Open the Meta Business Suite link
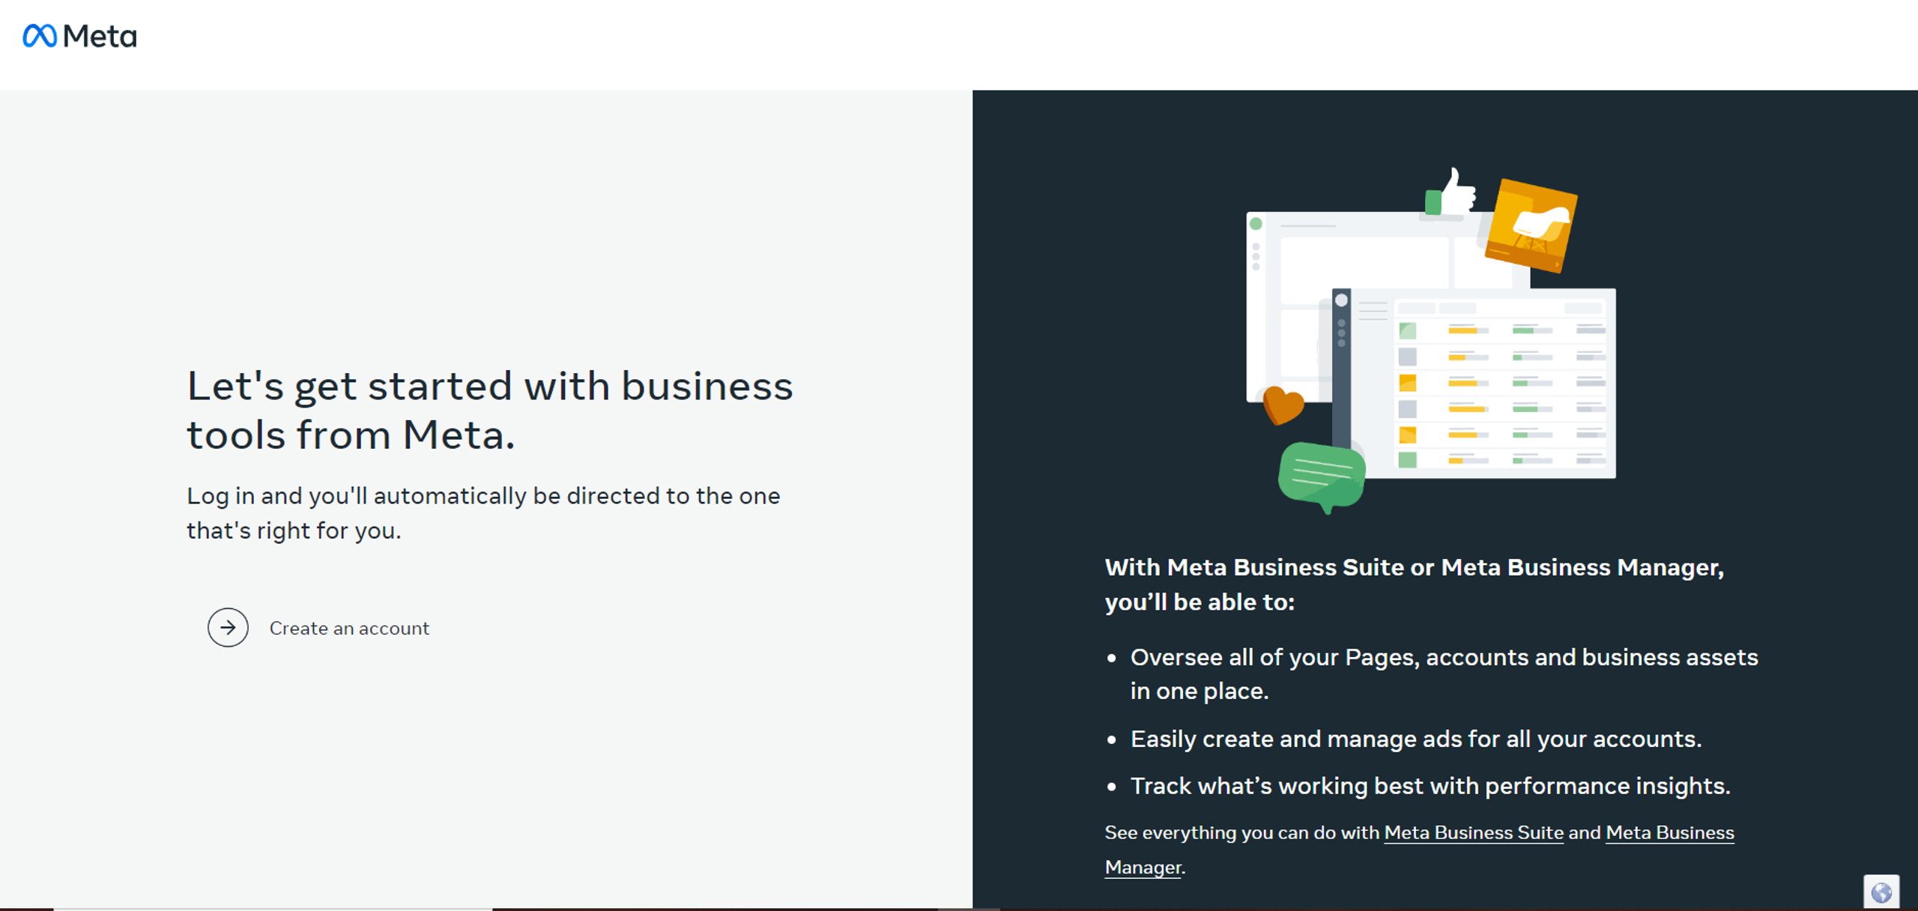This screenshot has width=1918, height=911. click(1474, 833)
